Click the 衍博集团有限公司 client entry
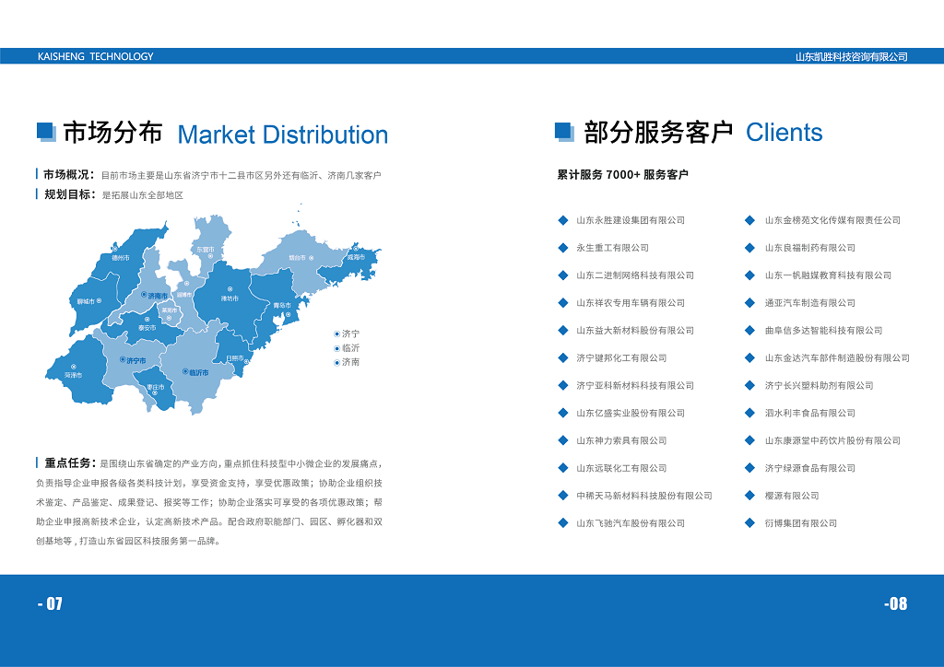The height and width of the screenshot is (667, 944). [x=800, y=523]
